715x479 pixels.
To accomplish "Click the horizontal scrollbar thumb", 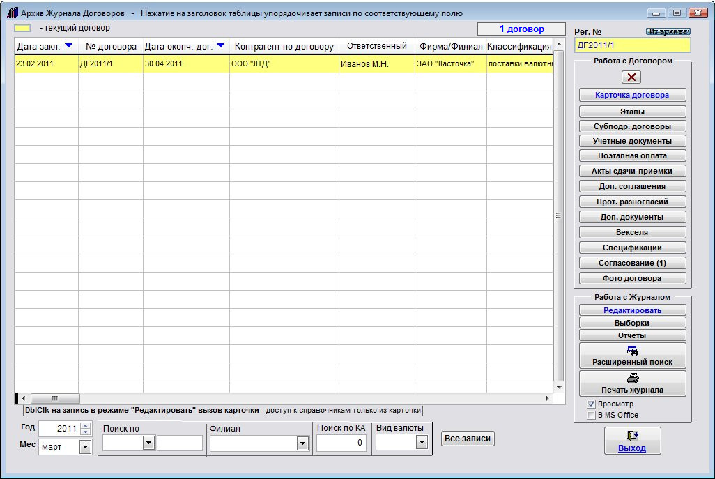I will pos(55,398).
